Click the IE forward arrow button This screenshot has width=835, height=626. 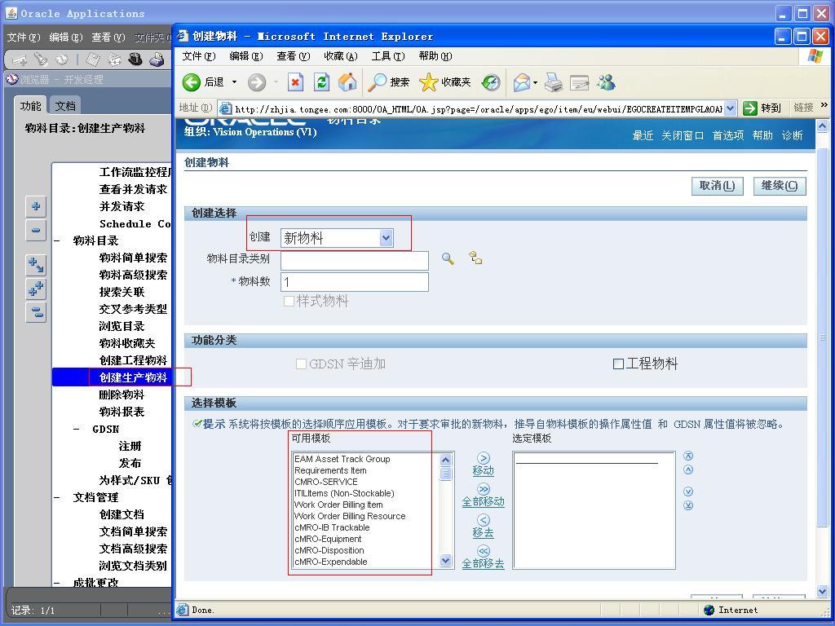[257, 82]
